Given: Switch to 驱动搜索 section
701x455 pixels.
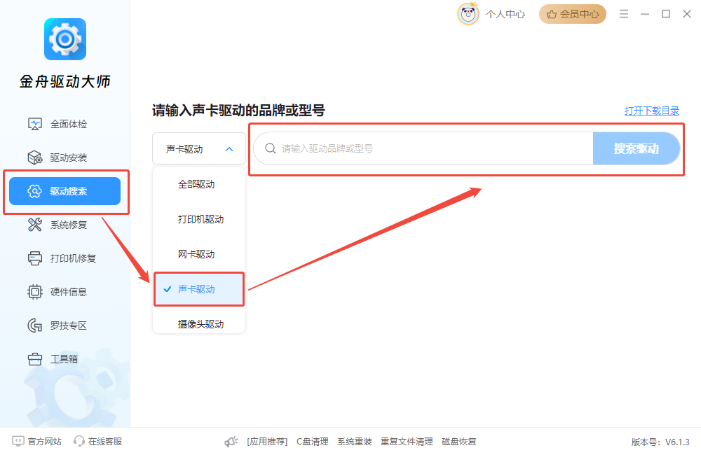Looking at the screenshot, I should [x=64, y=191].
